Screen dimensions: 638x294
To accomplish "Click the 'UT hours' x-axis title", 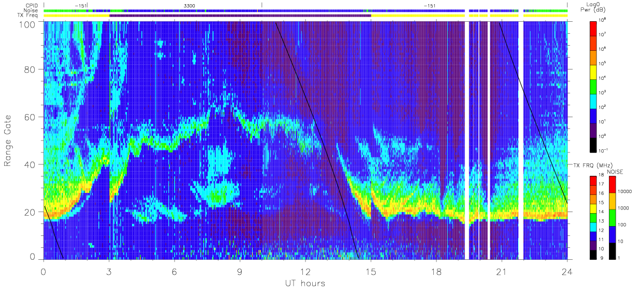I will click(x=304, y=283).
